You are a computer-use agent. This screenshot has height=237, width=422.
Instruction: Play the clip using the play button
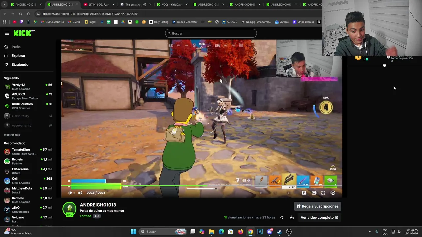70,193
